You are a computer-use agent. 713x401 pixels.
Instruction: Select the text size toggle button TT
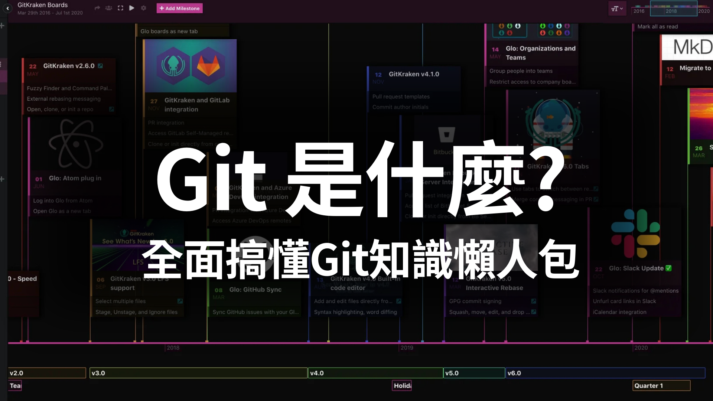(616, 8)
